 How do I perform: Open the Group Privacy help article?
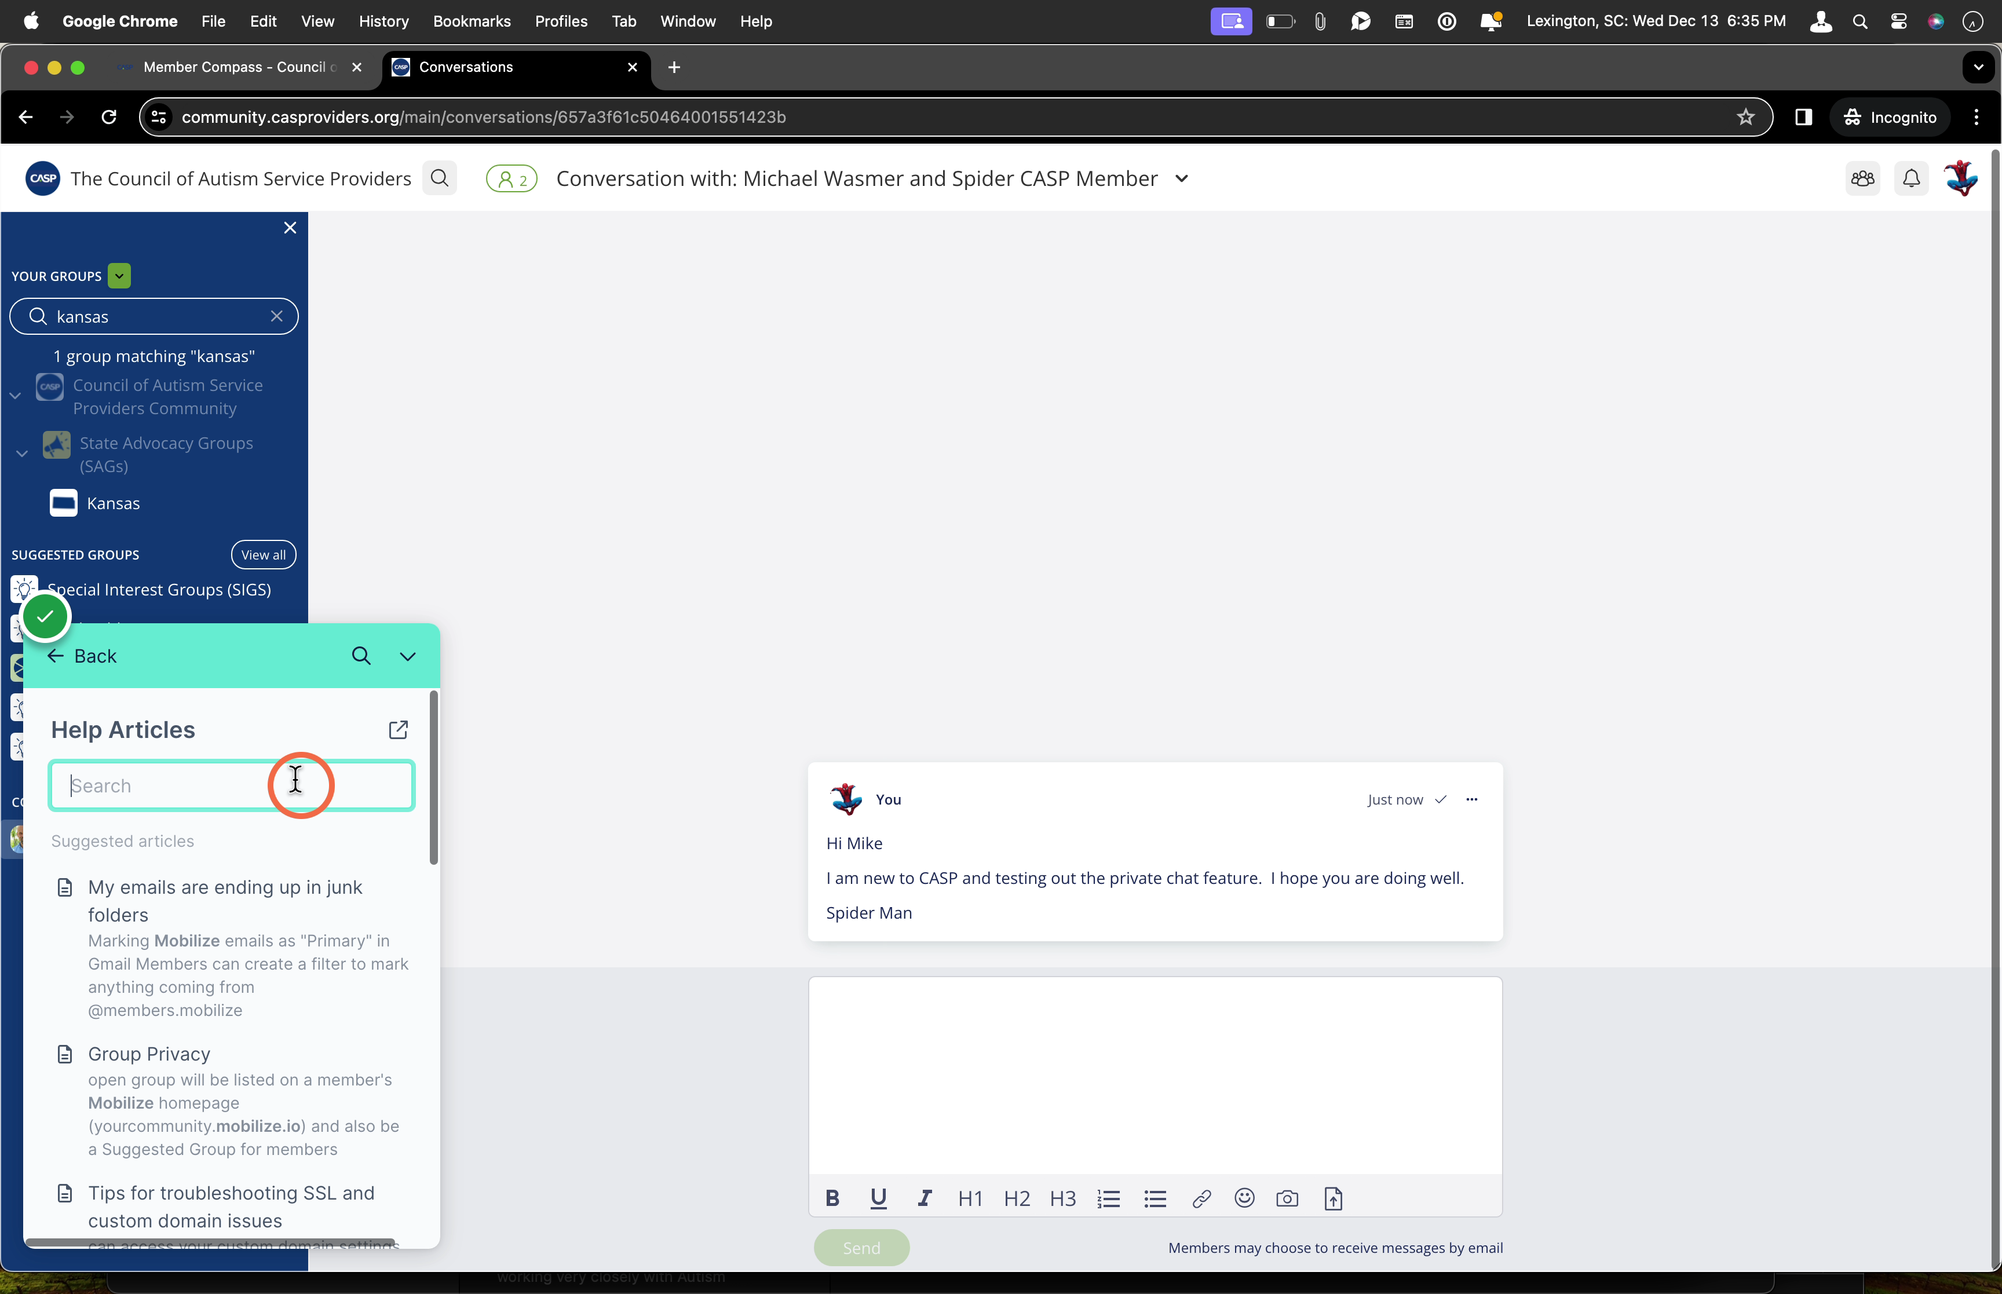(149, 1054)
